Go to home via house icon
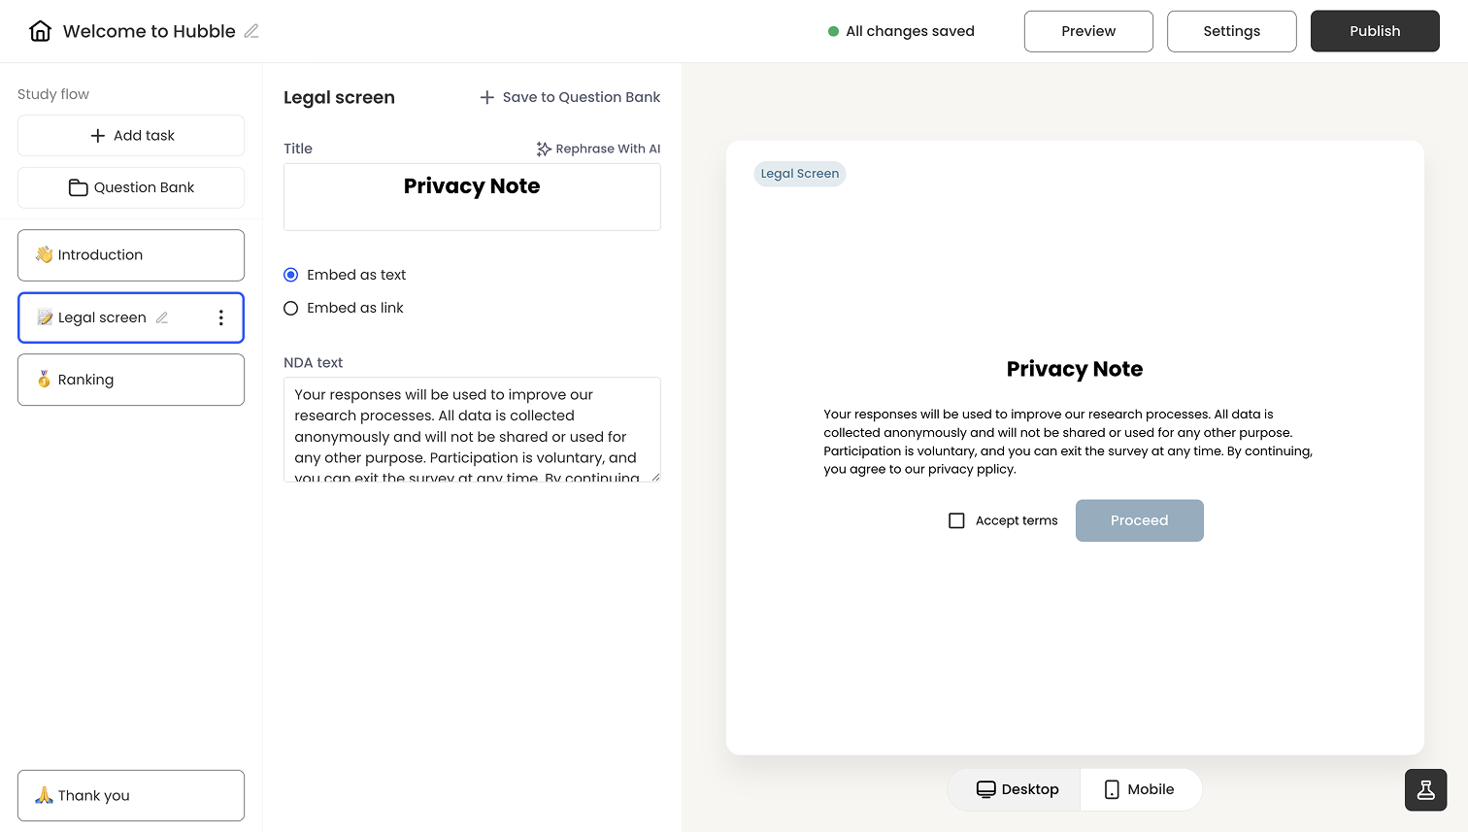Viewport: 1468px width, 832px height. (x=41, y=31)
